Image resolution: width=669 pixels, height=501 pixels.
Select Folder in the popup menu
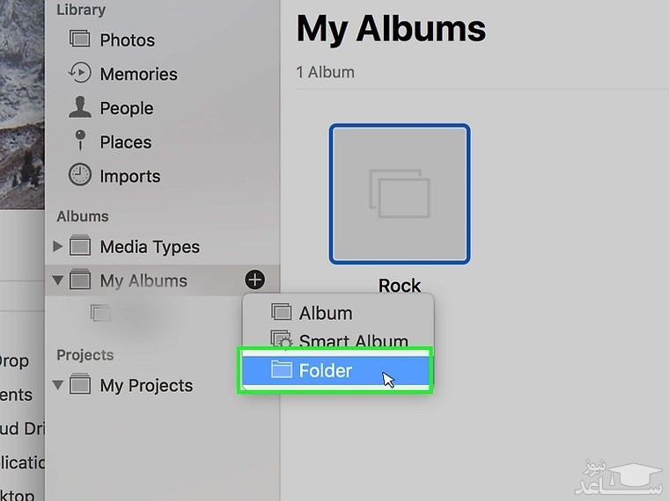(x=325, y=371)
